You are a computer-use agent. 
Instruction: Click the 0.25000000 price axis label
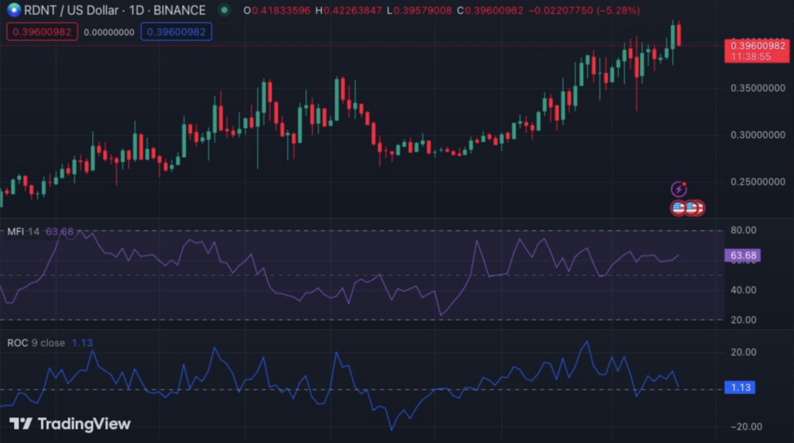point(758,182)
